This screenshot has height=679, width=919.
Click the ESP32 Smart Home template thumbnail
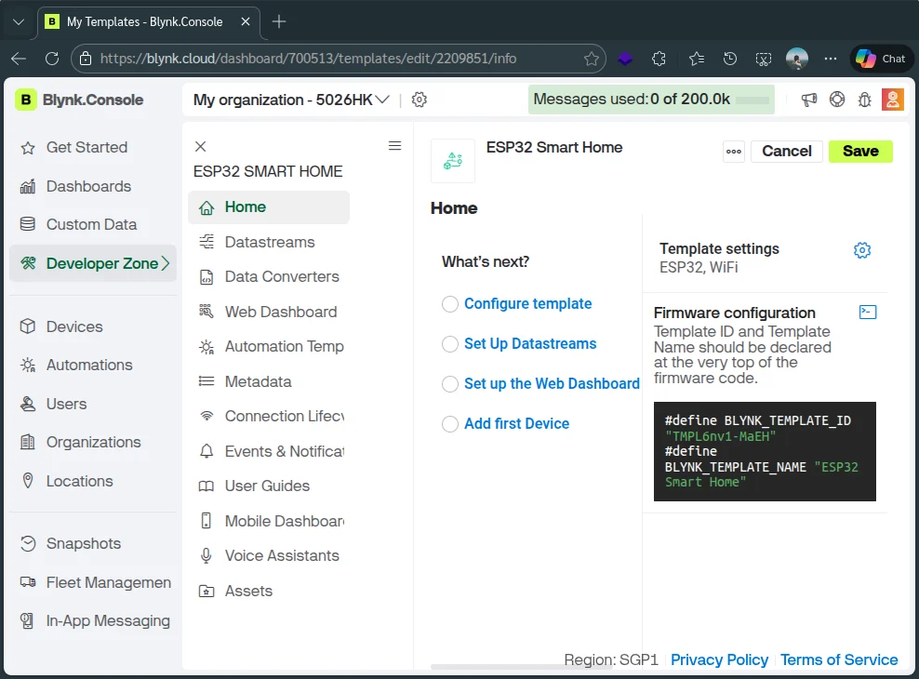pyautogui.click(x=453, y=161)
